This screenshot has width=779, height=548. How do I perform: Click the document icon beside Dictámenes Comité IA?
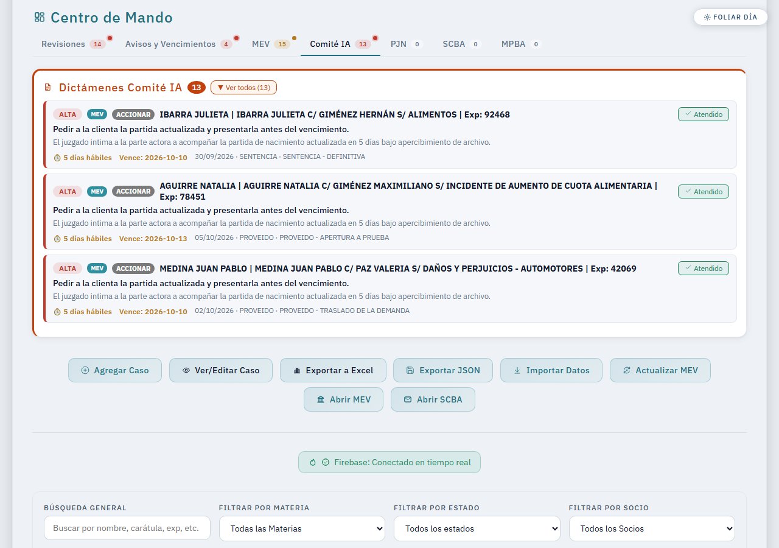[47, 88]
